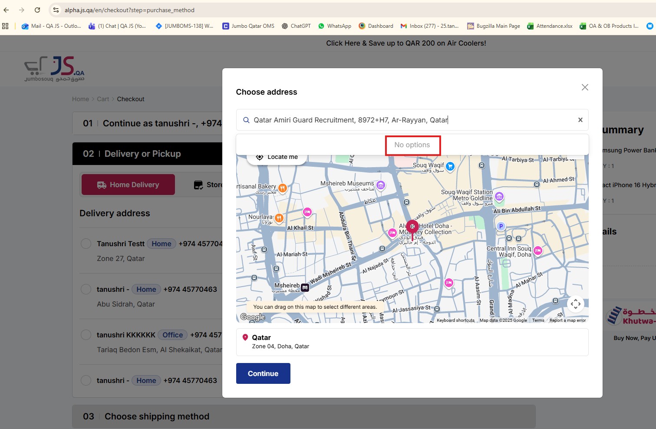The height and width of the screenshot is (429, 656).
Task: Click the Air Coolers promo banner
Action: click(x=406, y=43)
